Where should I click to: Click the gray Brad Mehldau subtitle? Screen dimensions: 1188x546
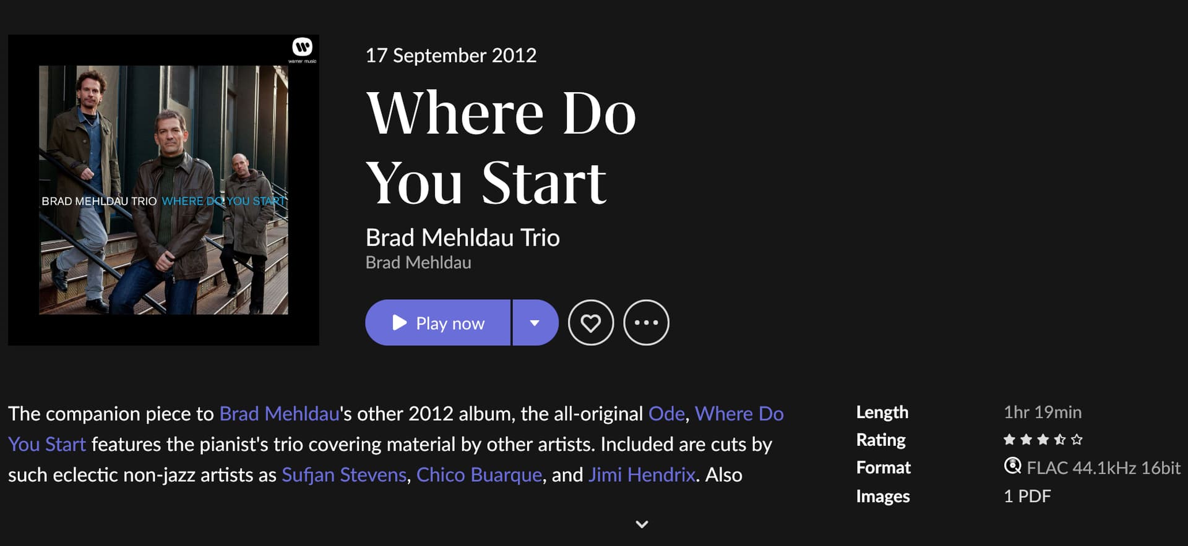coord(418,263)
